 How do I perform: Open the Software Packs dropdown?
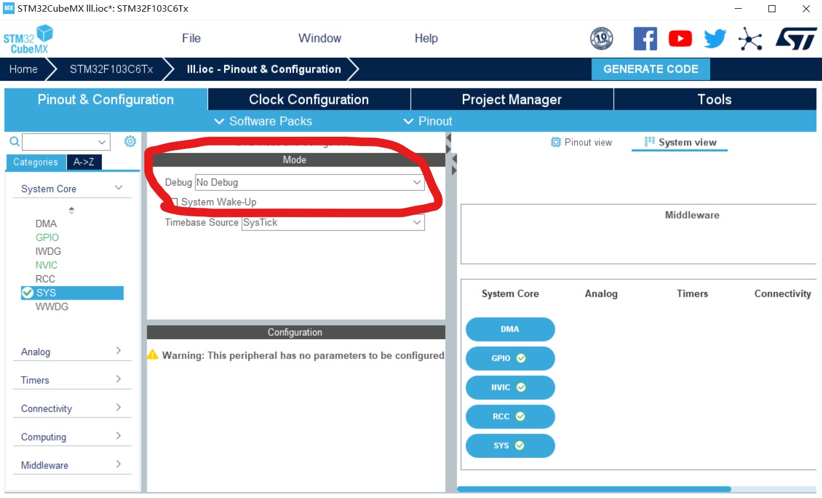click(263, 121)
